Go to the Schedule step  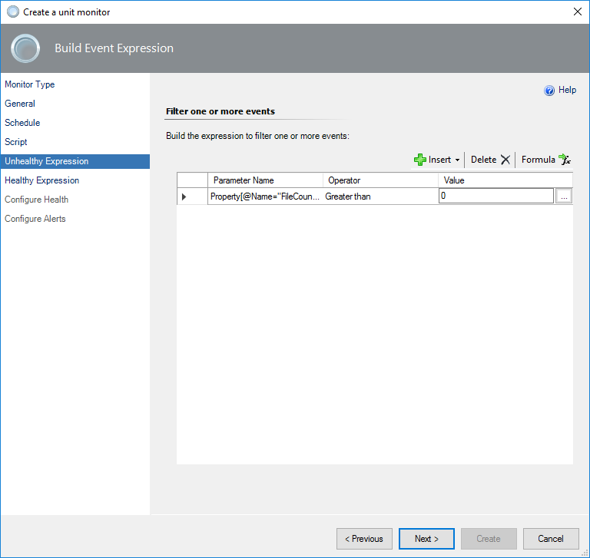(x=22, y=123)
